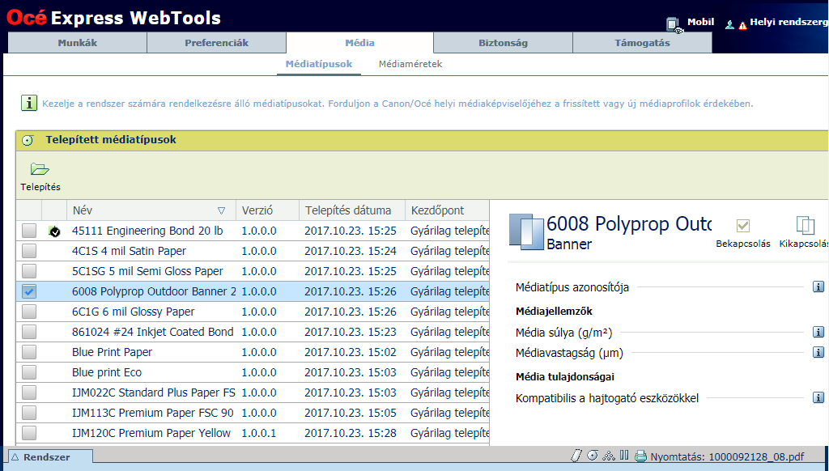Untick checkbox for 6008 Polyprop Outdoor Banner
The width and height of the screenshot is (829, 471).
pyautogui.click(x=29, y=291)
